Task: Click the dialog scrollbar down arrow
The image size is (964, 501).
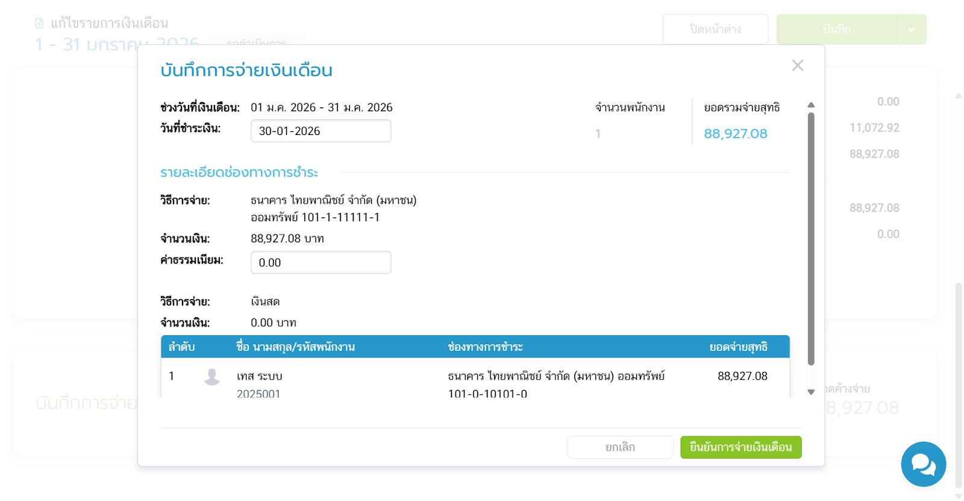Action: (811, 392)
